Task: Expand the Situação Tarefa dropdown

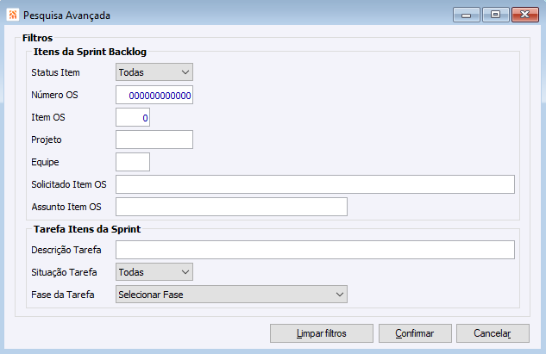Action: click(154, 272)
